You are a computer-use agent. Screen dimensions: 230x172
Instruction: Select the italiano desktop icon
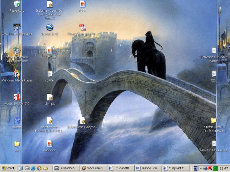tap(17, 121)
